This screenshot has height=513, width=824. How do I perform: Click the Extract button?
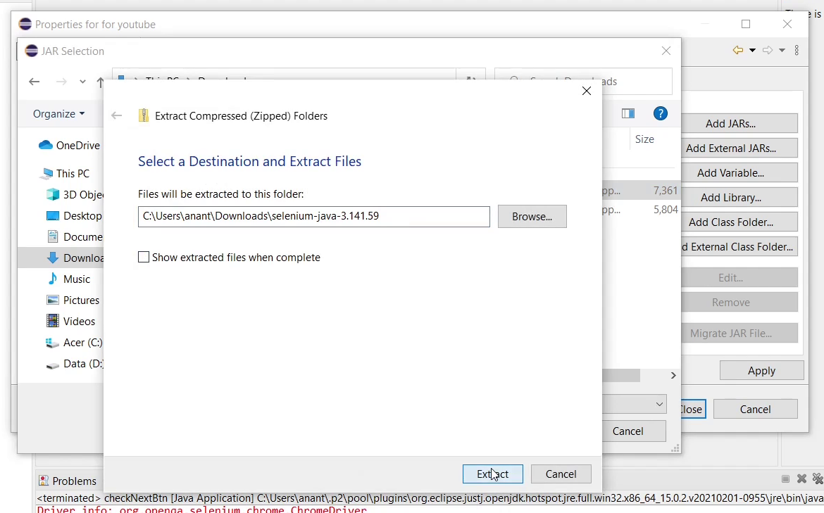tap(493, 474)
